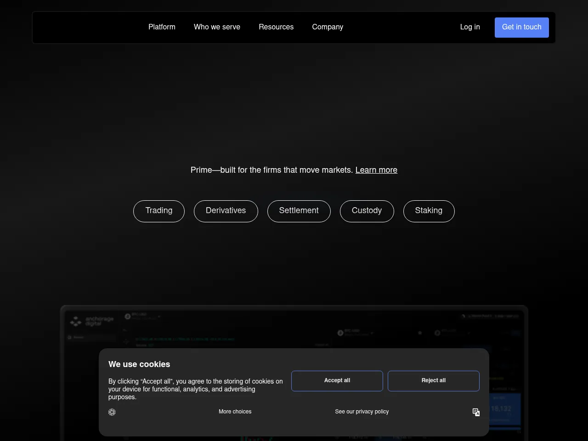Open the account dropdown in the dashboard header
Image resolution: width=588 pixels, height=441 pixels.
487,316
